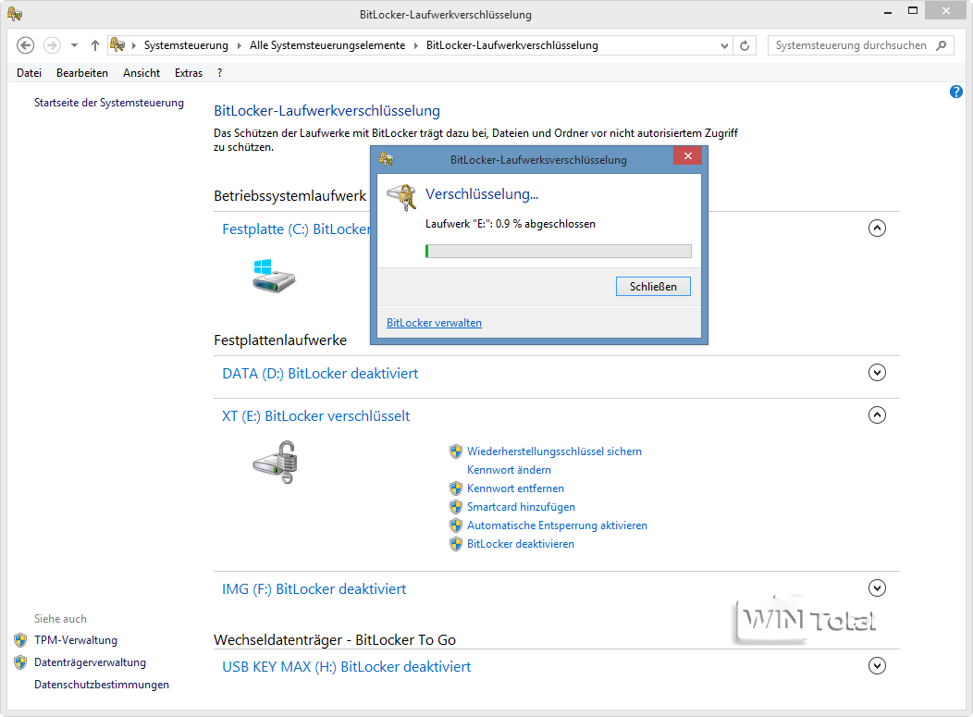Click the blue help question mark icon
Viewport: 973px width, 717px height.
[956, 92]
